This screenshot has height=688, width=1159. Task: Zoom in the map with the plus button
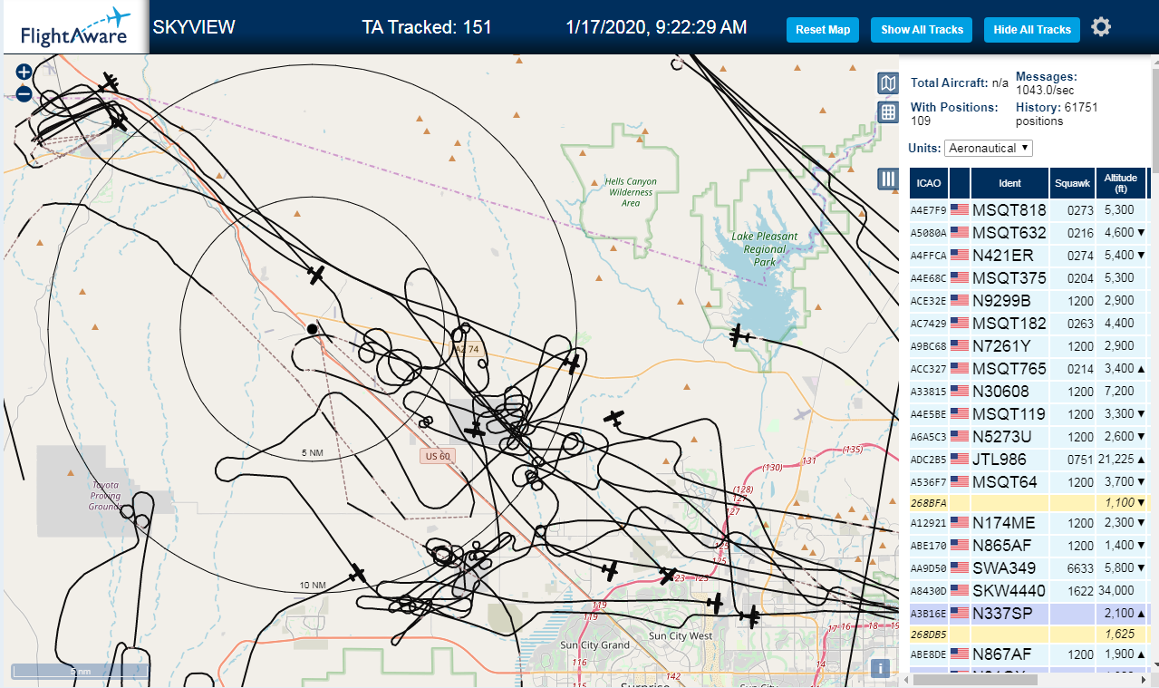(24, 72)
